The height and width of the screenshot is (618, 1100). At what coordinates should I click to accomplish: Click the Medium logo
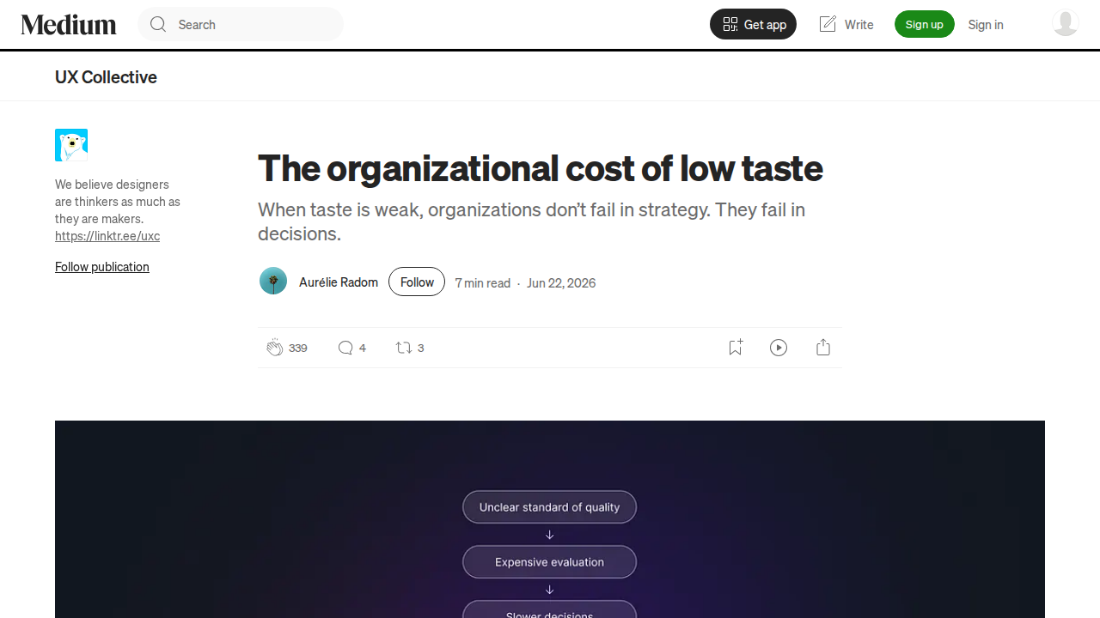click(69, 24)
